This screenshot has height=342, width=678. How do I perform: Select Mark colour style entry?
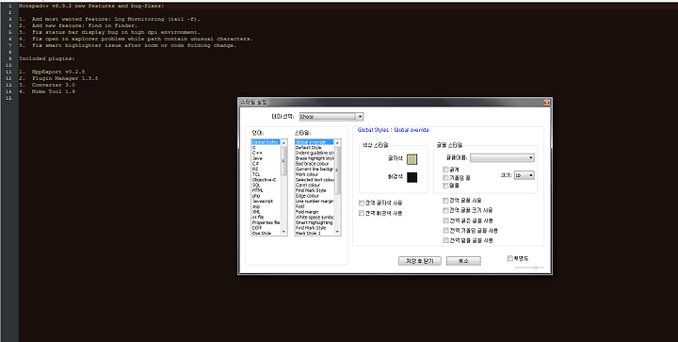(x=315, y=174)
